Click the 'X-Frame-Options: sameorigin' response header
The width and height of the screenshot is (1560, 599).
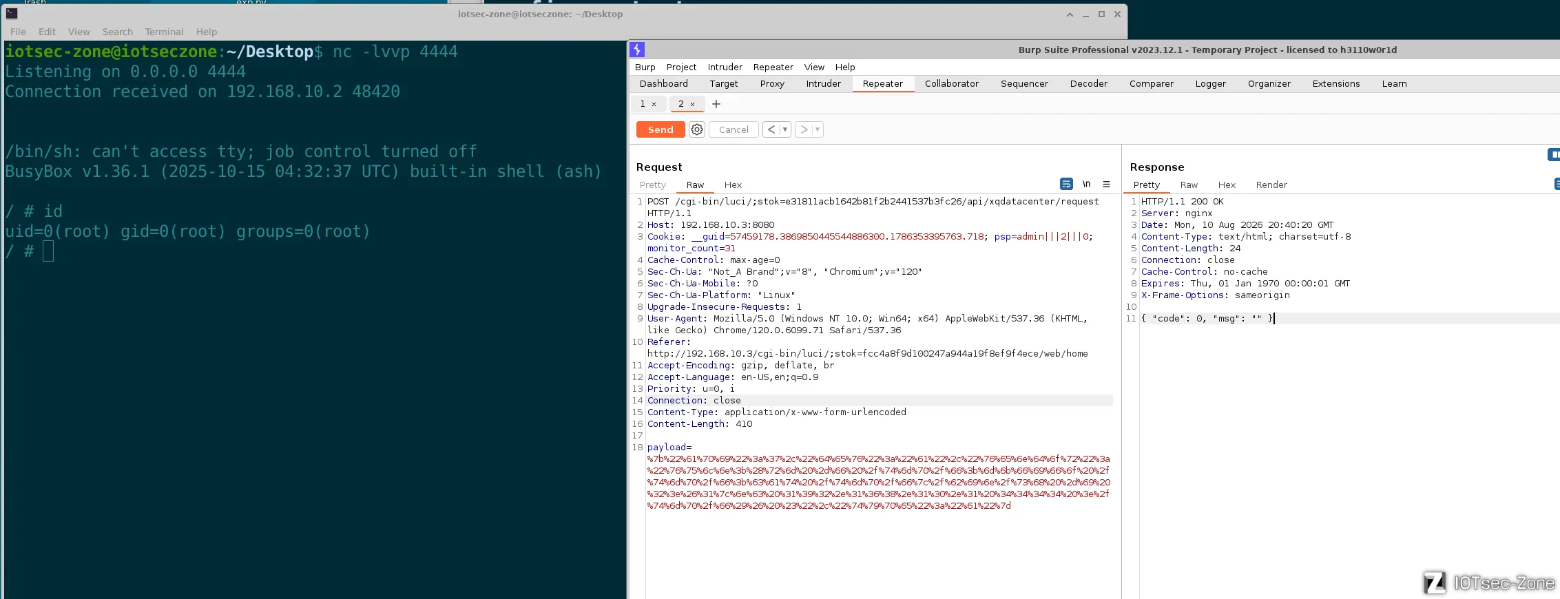coord(1216,295)
